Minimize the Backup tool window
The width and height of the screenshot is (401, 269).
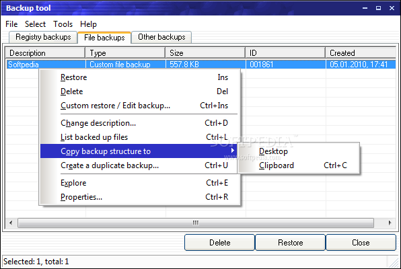click(x=365, y=8)
